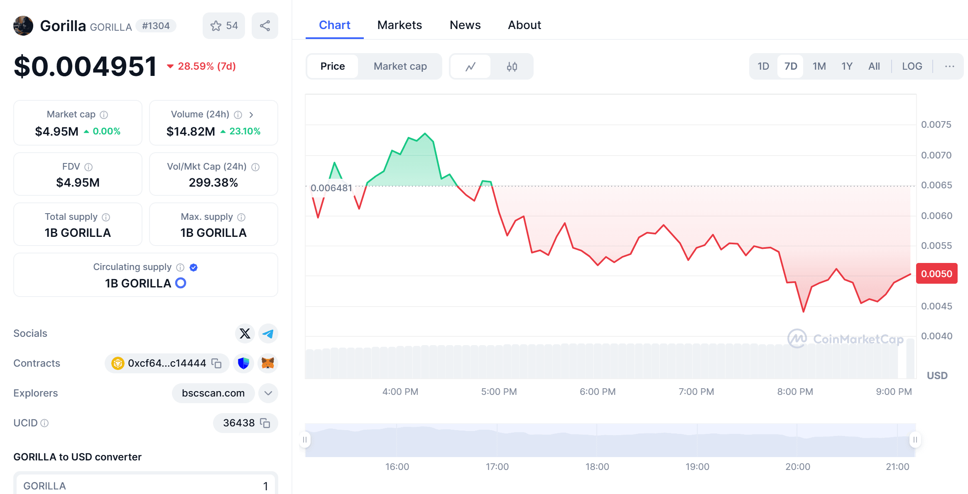Enable LOG scale on the chart
Screen dimensions: 968x494
(912, 66)
